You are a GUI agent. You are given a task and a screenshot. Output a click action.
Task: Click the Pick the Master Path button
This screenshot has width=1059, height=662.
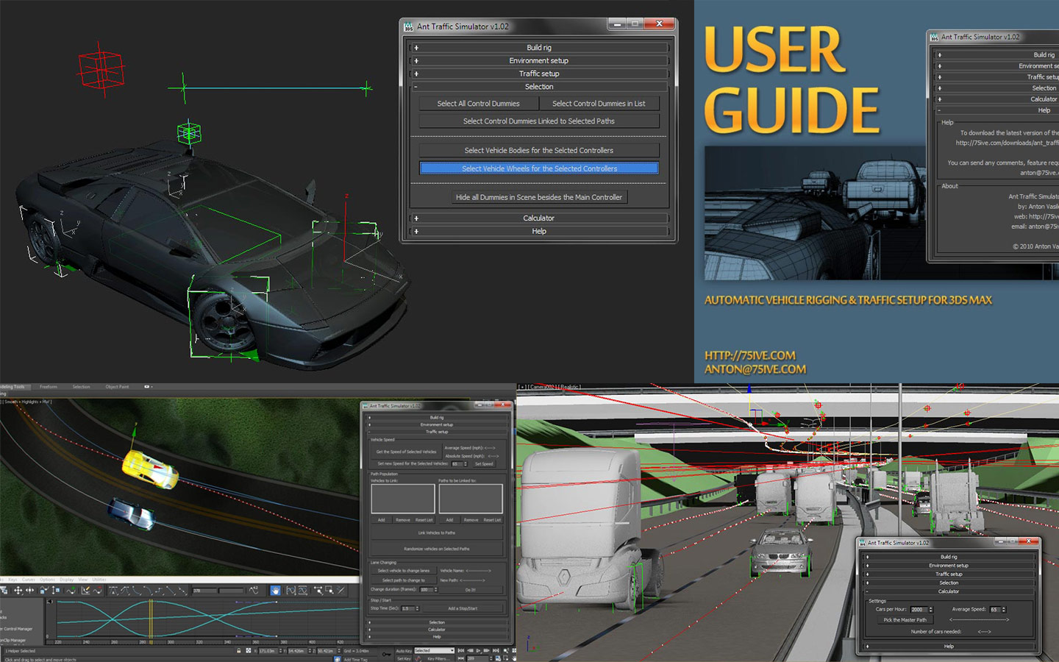pos(905,620)
